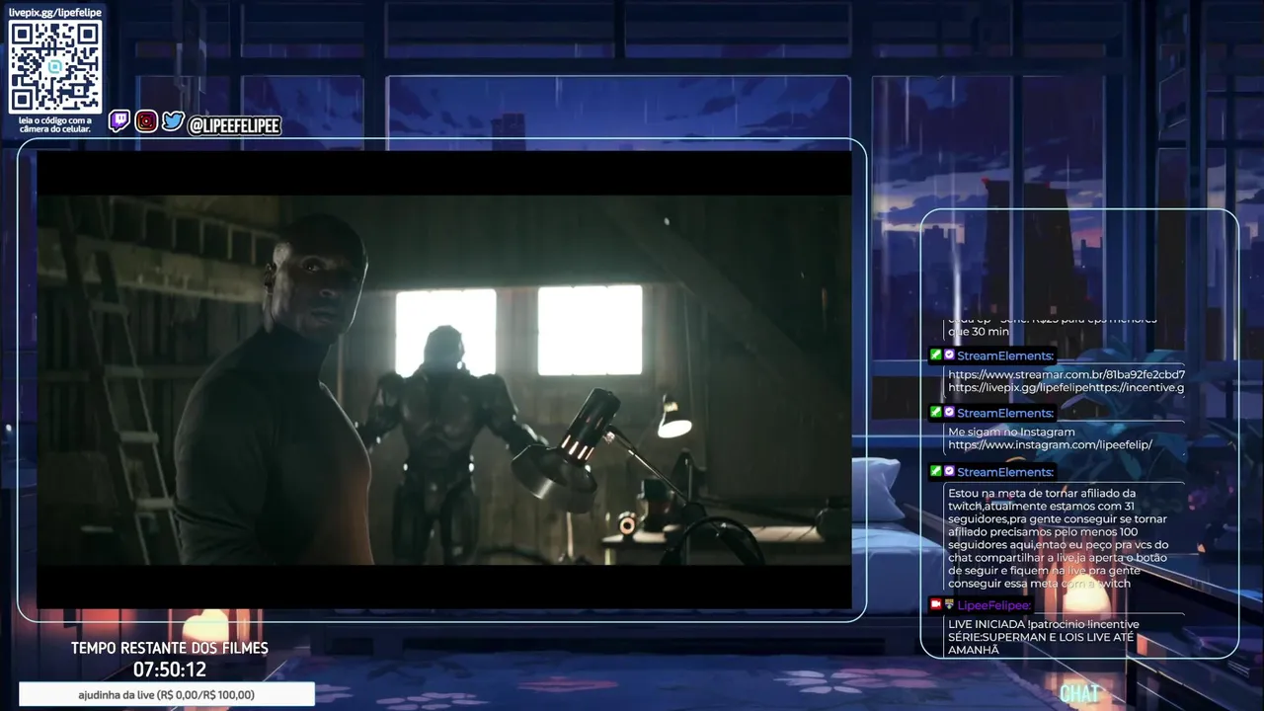The width and height of the screenshot is (1264, 711).
Task: Click the StreamElements username above the streamar link
Action: tap(1005, 355)
